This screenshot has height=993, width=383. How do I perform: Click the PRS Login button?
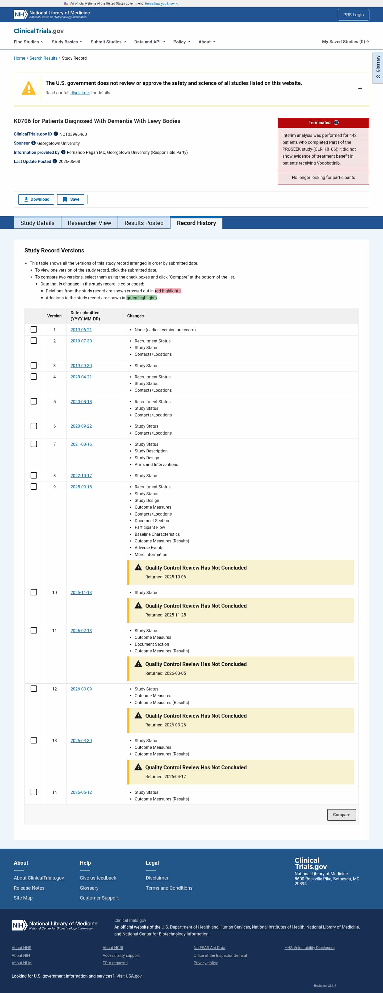353,15
